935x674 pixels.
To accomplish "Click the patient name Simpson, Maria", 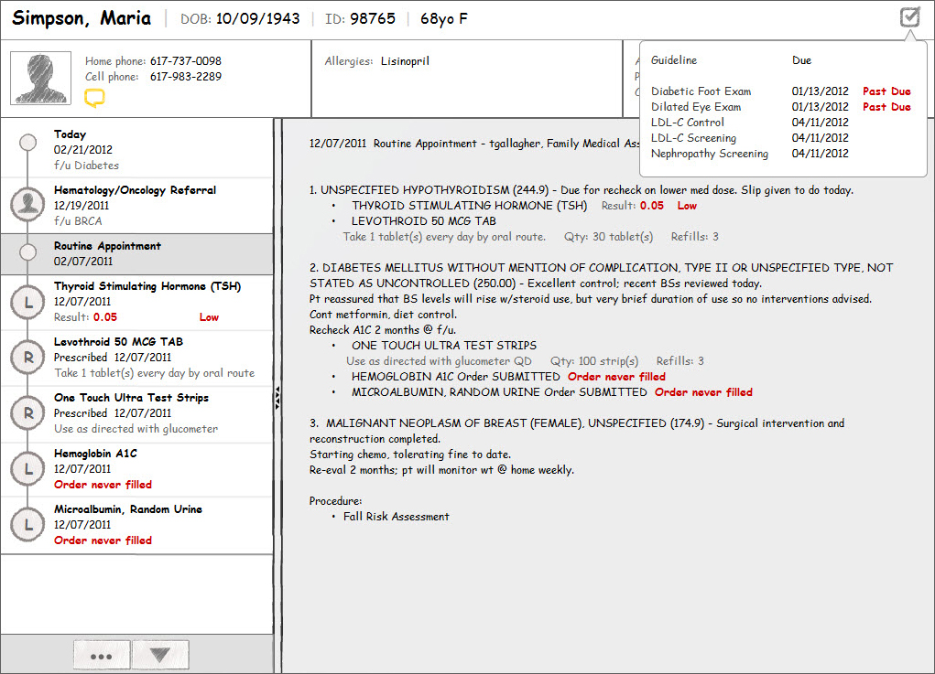I will click(82, 18).
